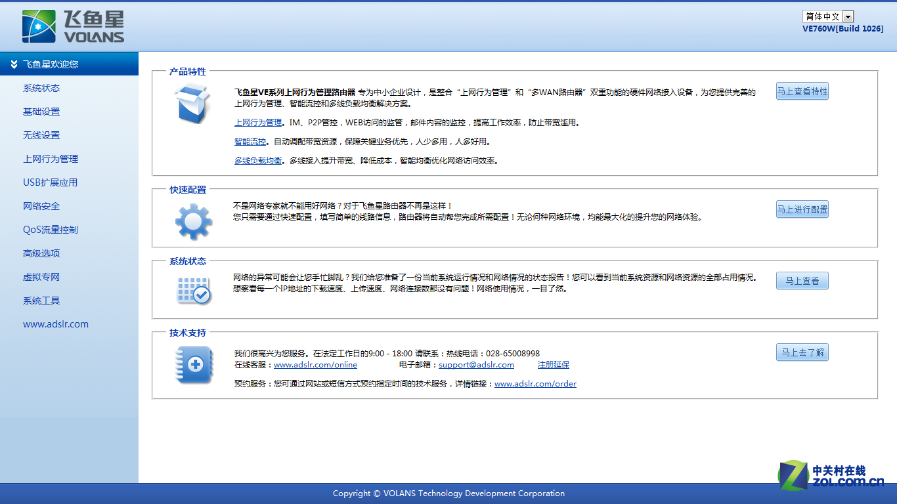Click the 马上去了解 button

[x=802, y=352]
